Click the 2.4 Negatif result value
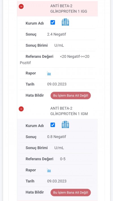Image resolution: width=113 pixels, height=201 pixels. pos(56,34)
